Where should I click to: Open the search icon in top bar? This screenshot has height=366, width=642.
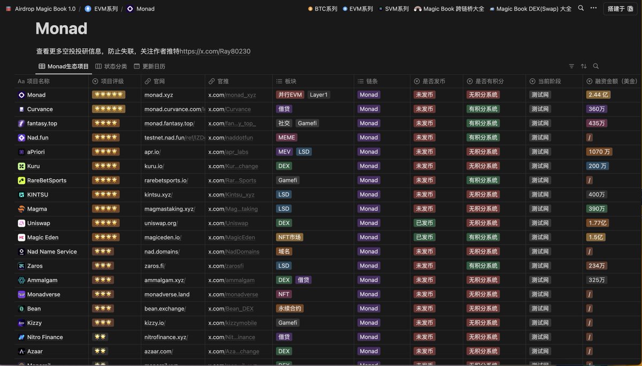coord(581,9)
